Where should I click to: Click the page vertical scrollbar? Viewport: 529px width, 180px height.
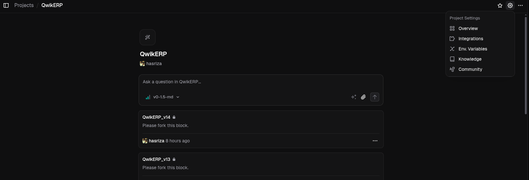(526, 65)
